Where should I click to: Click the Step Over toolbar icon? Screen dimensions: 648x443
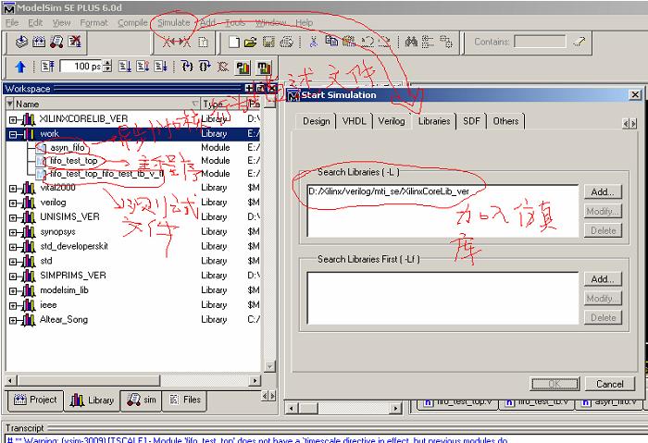click(x=205, y=67)
